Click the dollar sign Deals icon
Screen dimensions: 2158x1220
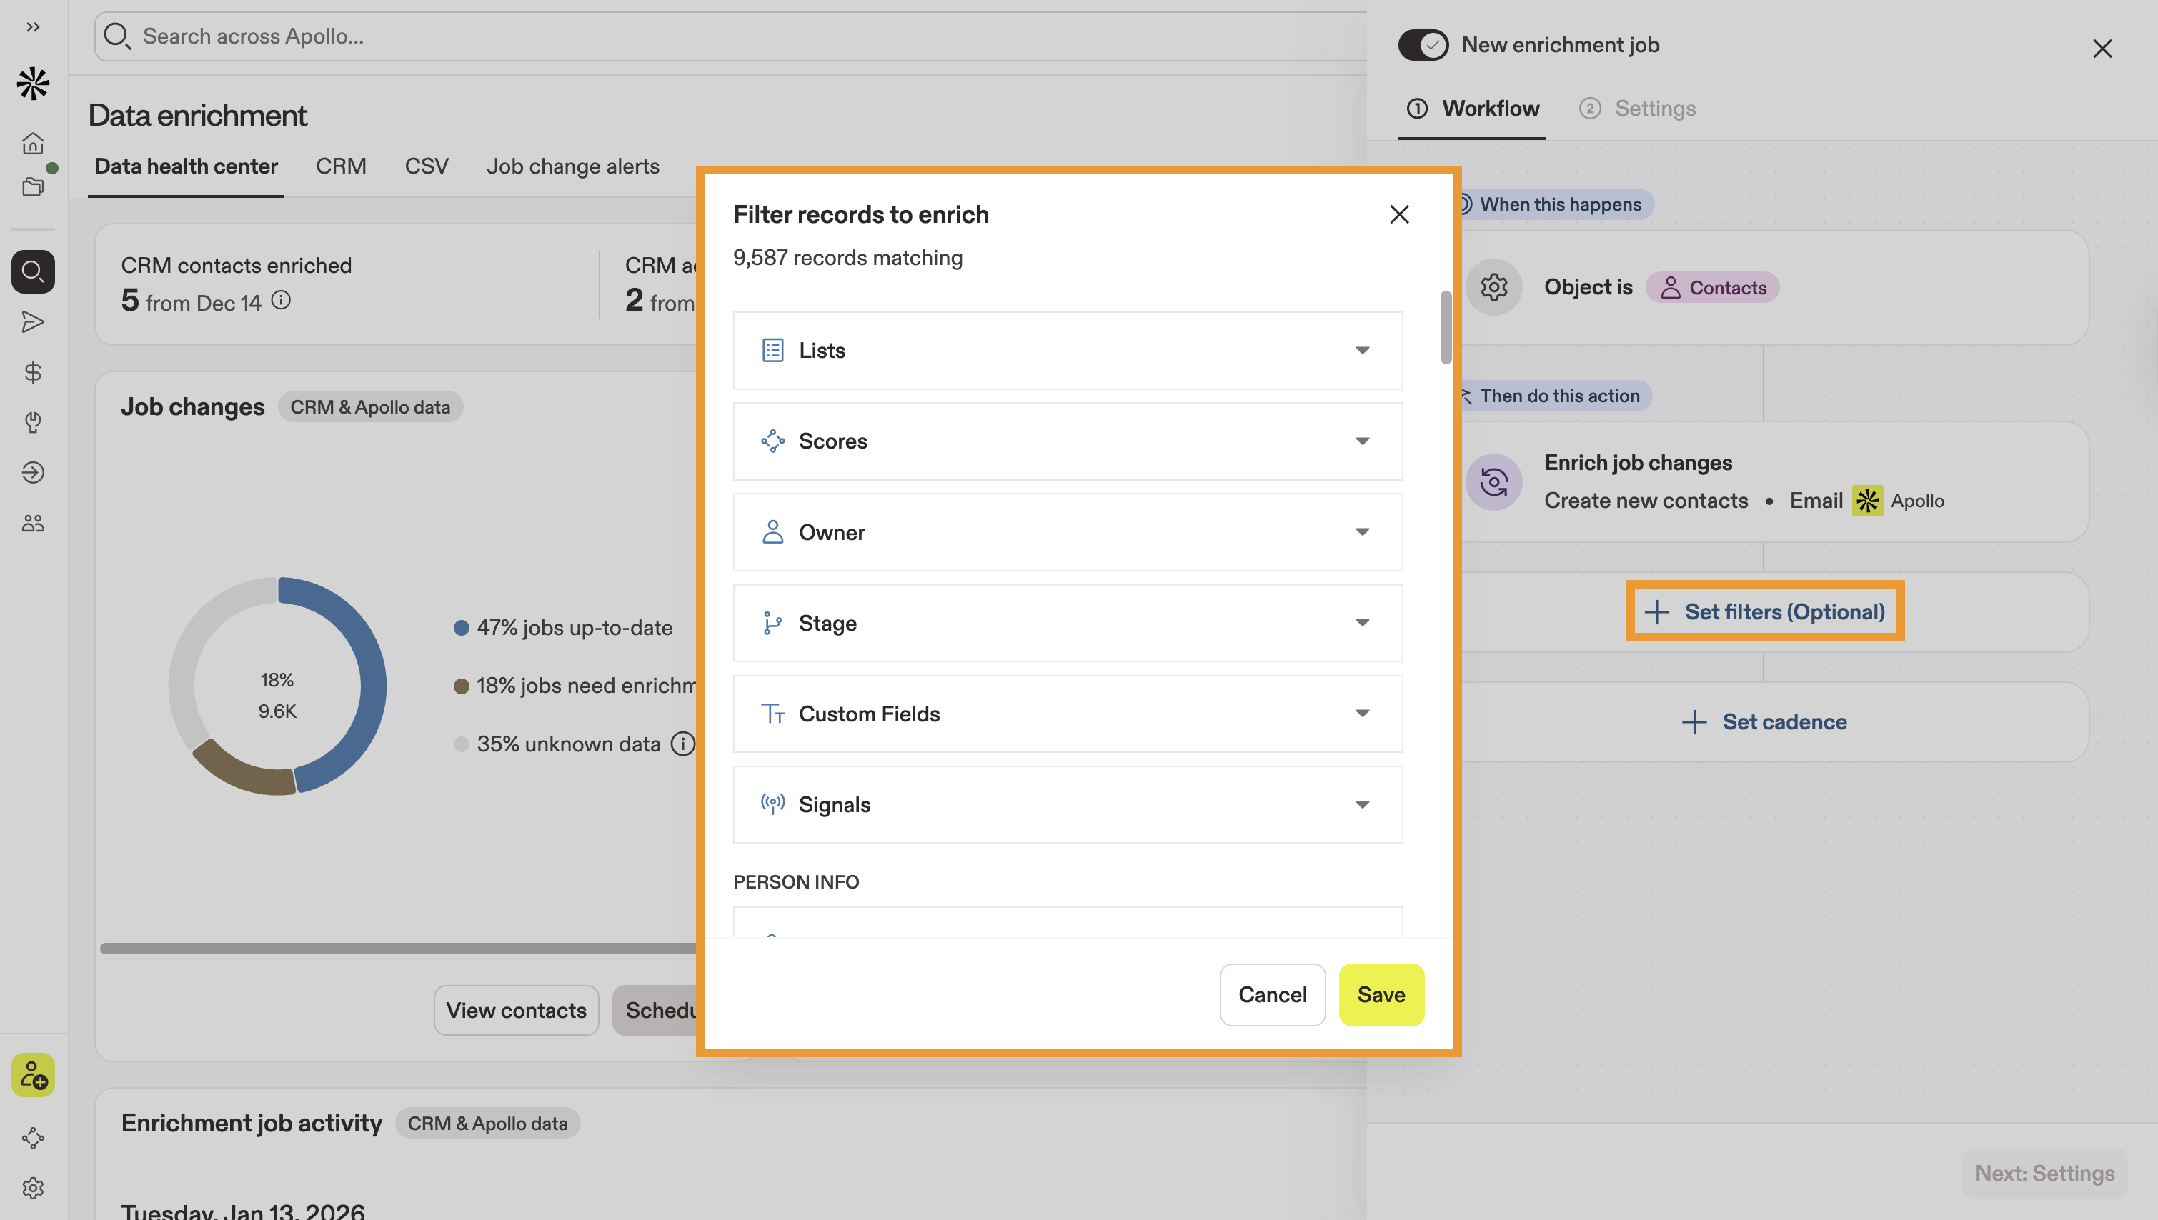pyautogui.click(x=33, y=372)
